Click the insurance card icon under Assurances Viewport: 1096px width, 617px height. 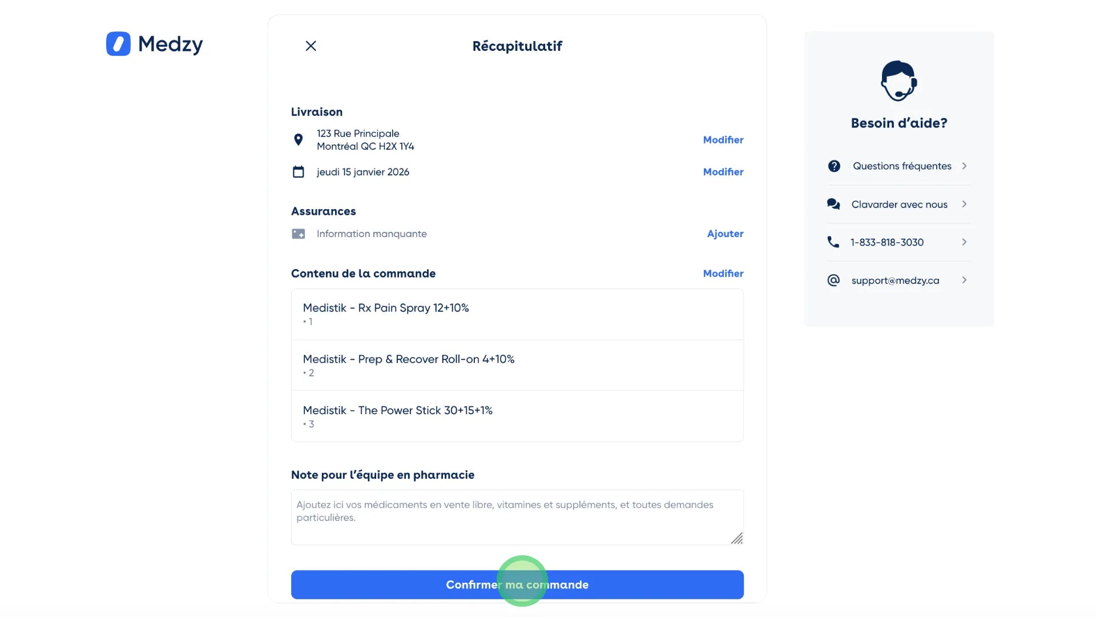[x=298, y=234]
